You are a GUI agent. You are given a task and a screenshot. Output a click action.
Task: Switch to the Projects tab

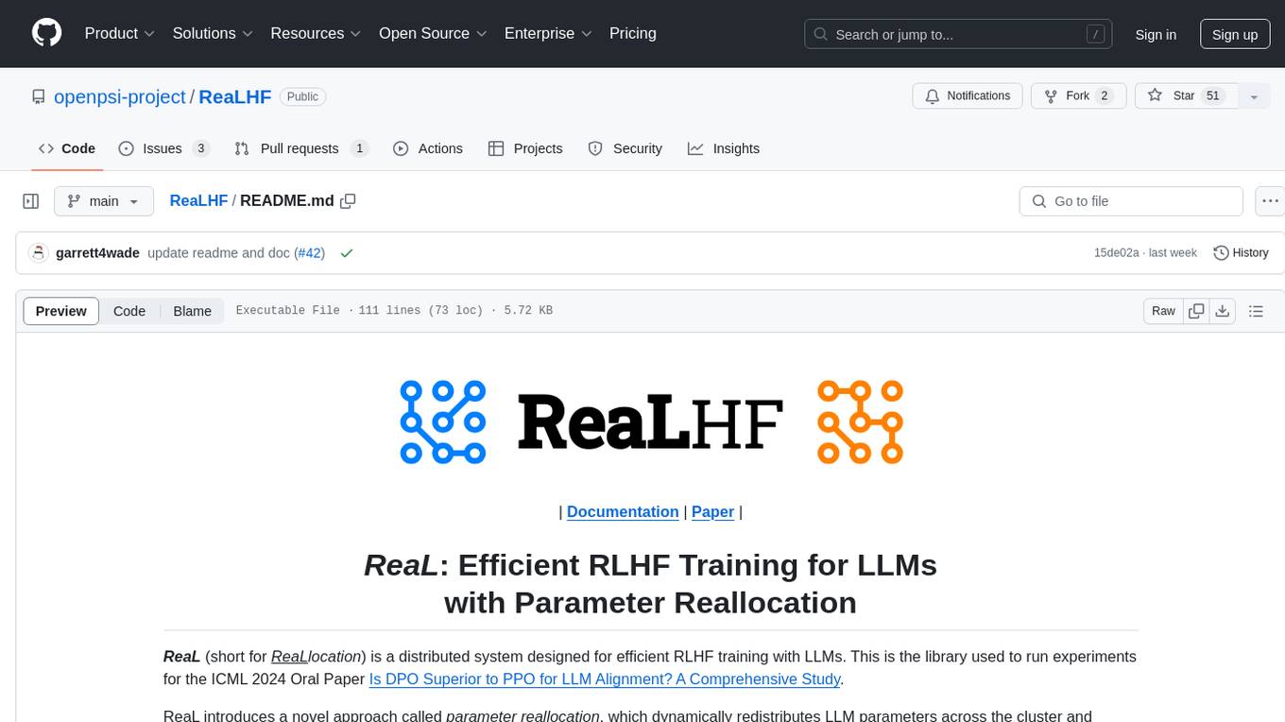(x=525, y=148)
